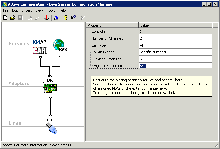Viewport: 220px width, 149px height.
Task: Click the red disconnect scissors toolbar icon
Action: pos(47,18)
